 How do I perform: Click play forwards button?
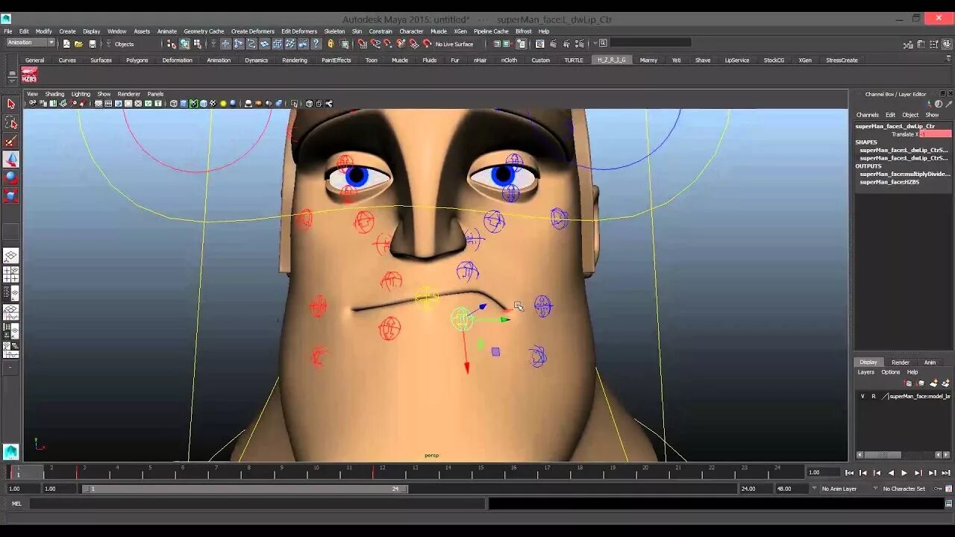click(x=904, y=473)
